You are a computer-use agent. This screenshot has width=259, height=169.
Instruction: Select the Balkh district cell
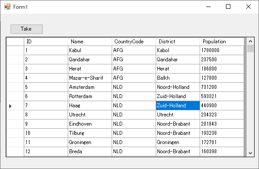(178, 78)
